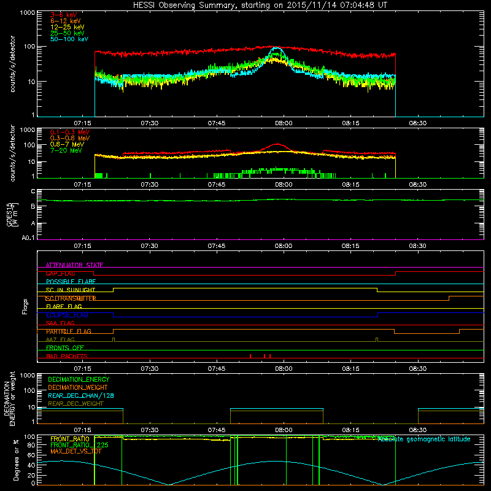
Task: Click the ATTENUATOR_STATE flag label
Action: pos(74,265)
